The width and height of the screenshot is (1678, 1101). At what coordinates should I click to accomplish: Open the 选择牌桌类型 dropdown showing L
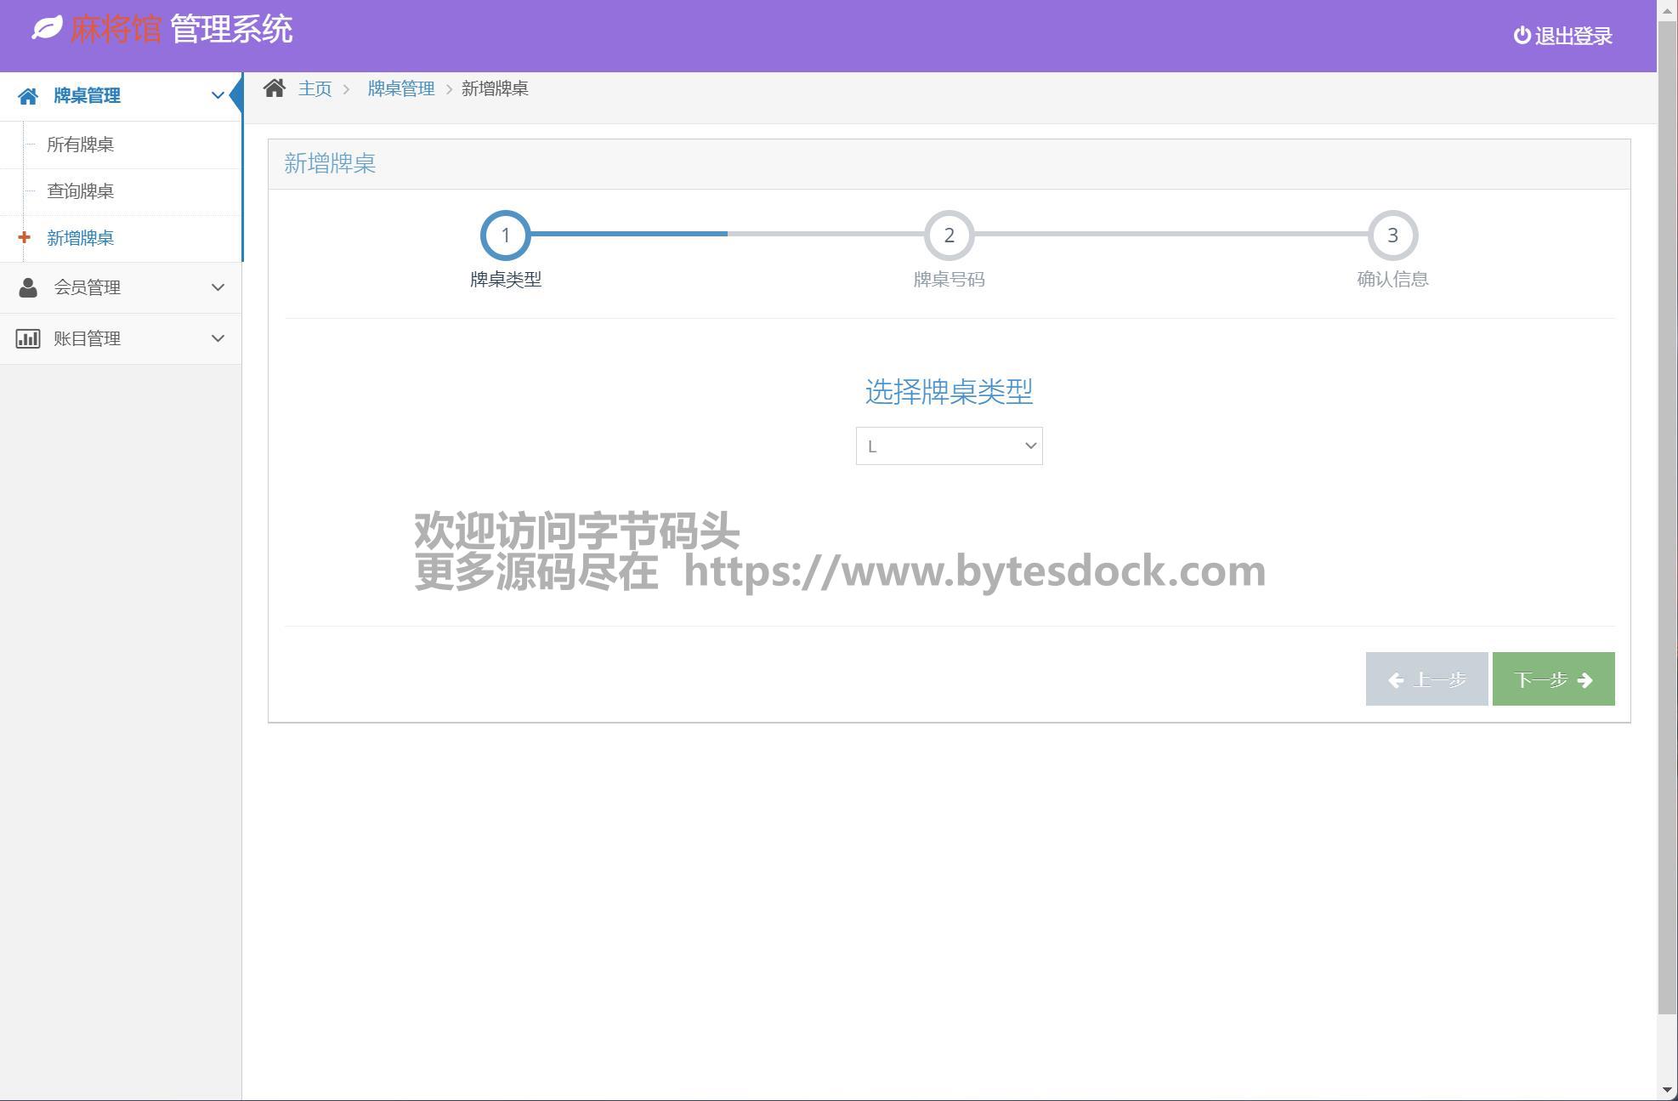pyautogui.click(x=949, y=446)
